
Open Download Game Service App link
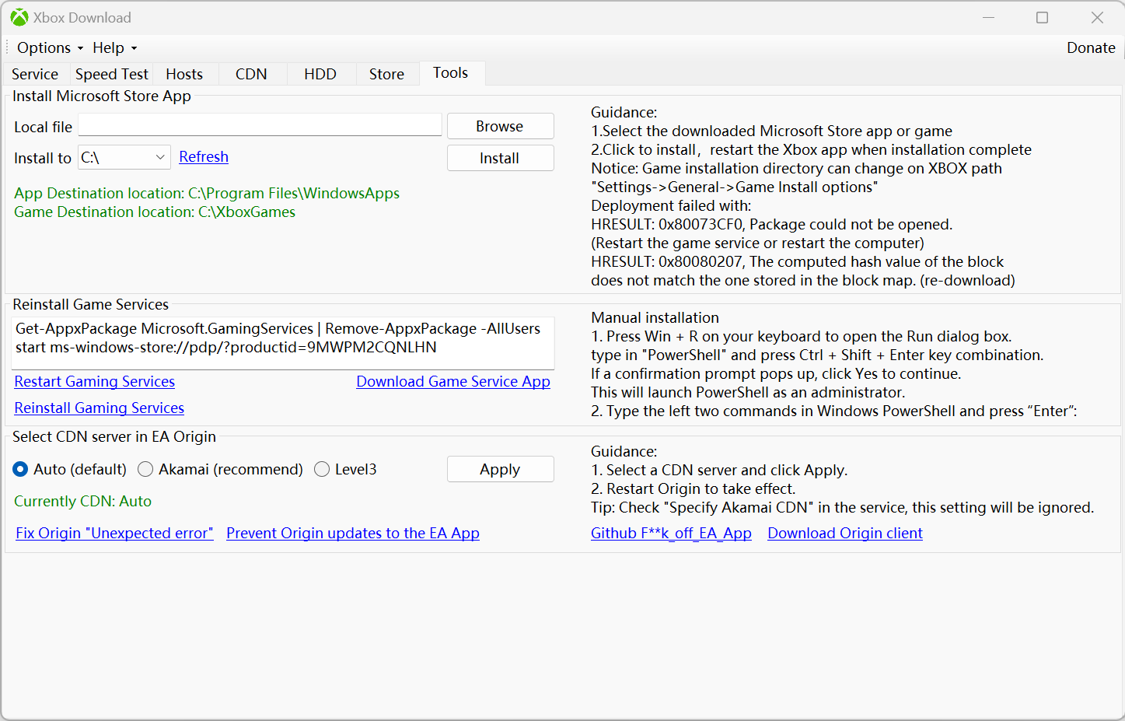pyautogui.click(x=453, y=381)
